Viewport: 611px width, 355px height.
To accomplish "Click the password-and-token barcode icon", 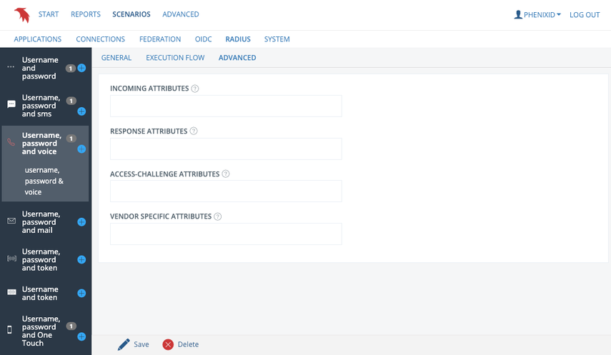I will (x=11, y=259).
